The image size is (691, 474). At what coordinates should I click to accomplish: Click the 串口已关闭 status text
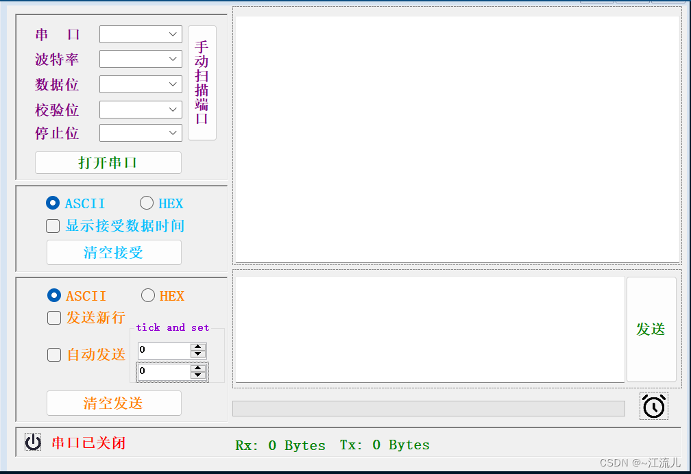point(88,442)
